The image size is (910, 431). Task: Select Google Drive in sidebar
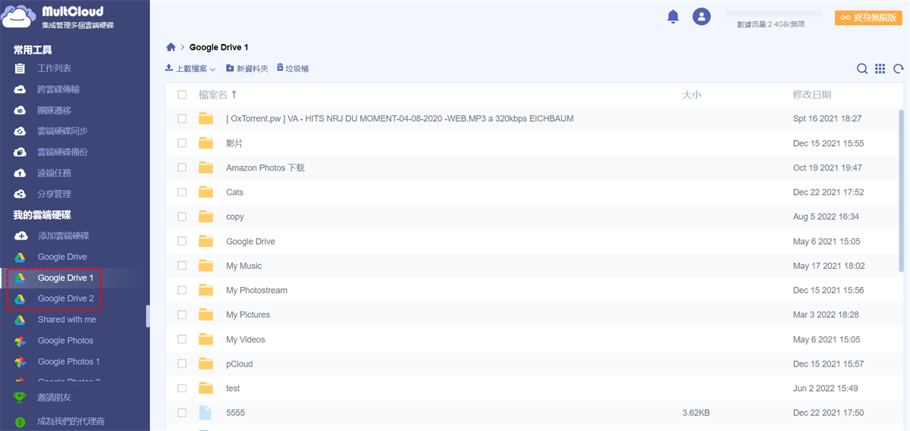62,257
